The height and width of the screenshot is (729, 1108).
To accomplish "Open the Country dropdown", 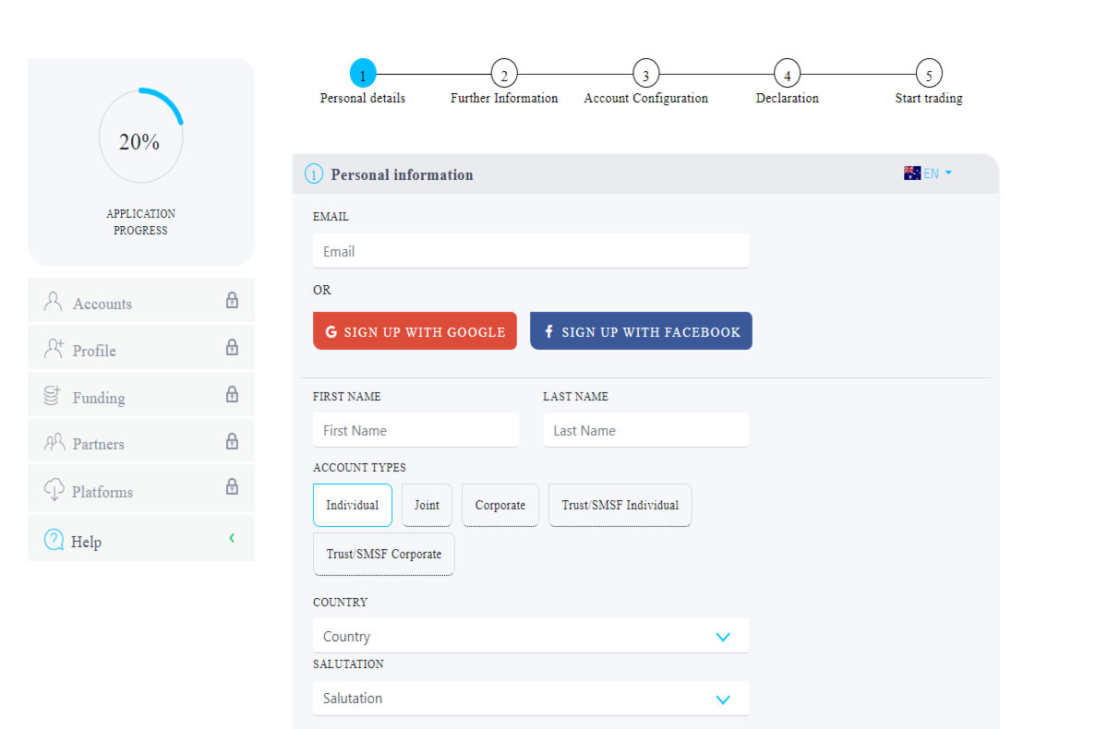I will click(531, 636).
